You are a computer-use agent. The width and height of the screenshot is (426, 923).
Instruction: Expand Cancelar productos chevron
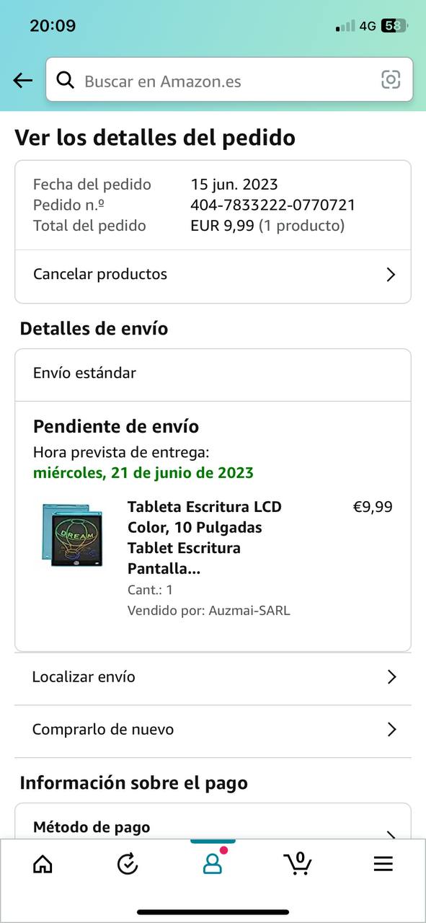click(391, 274)
